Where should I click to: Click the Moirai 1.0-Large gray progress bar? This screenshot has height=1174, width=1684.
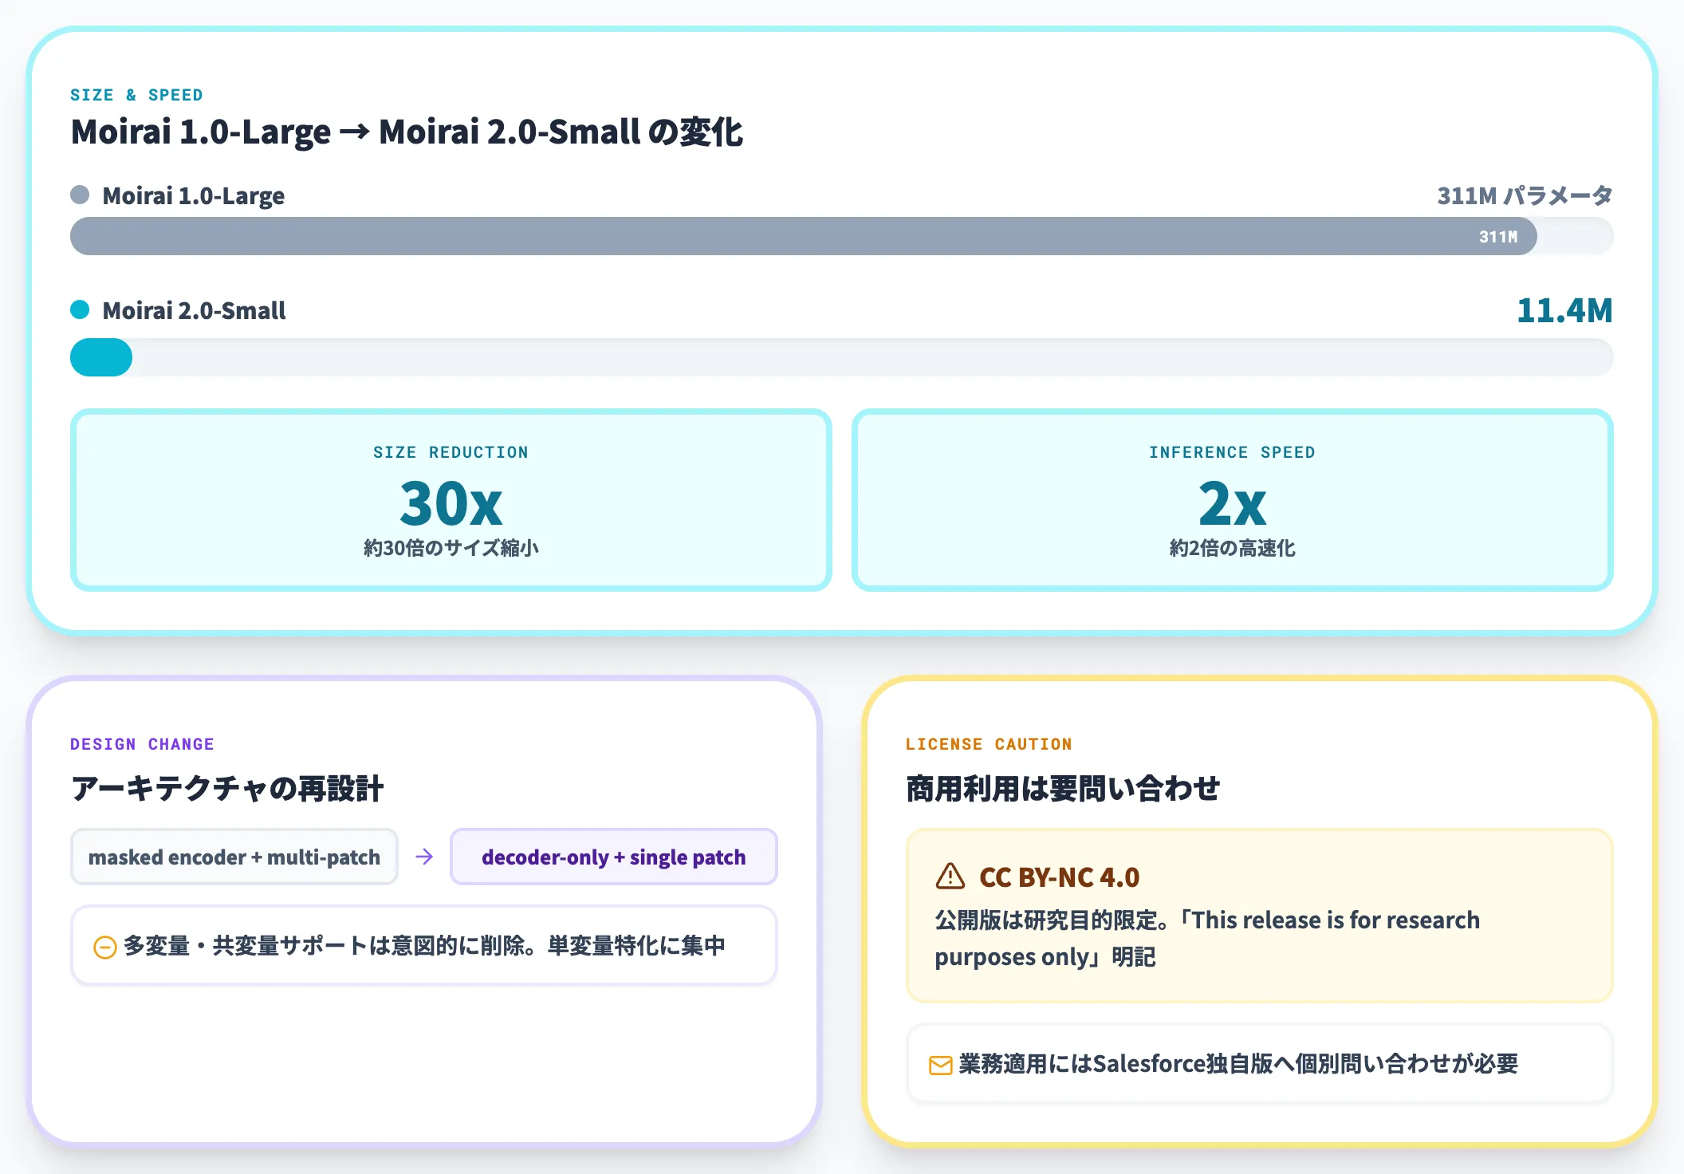tap(804, 236)
